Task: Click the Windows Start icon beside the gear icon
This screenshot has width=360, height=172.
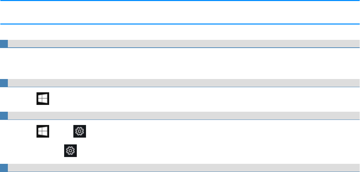Action: (43, 131)
